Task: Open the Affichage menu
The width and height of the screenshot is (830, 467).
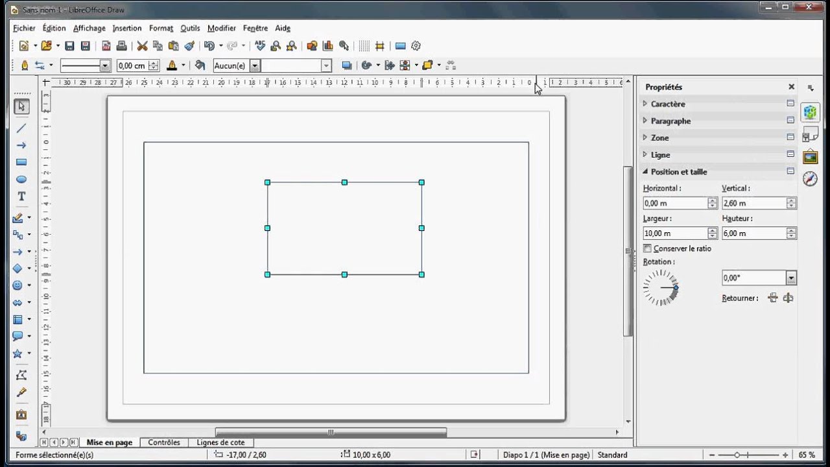Action: [x=89, y=29]
